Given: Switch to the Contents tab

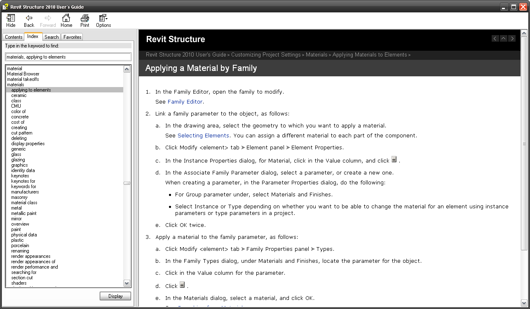Looking at the screenshot, I should coord(14,37).
